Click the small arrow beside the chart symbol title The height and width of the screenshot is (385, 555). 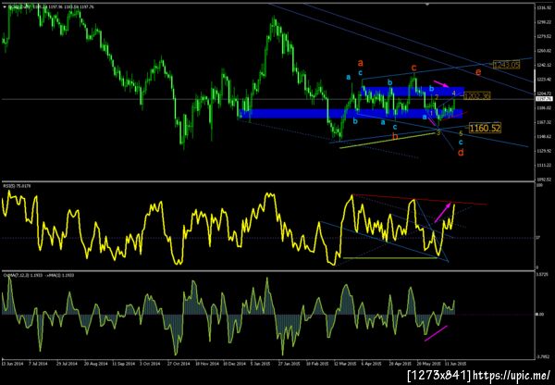coord(5,6)
